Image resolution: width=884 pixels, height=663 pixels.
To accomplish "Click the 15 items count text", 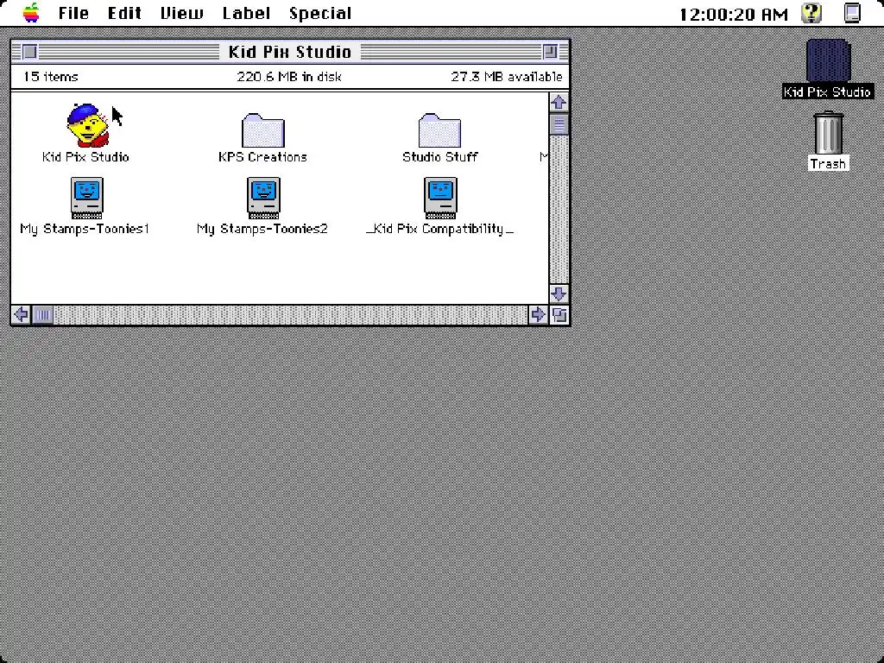I will tap(51, 77).
